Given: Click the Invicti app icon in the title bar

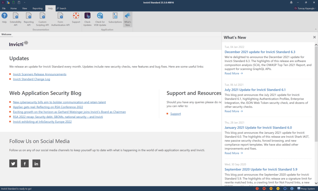Looking at the screenshot, I should pos(3,2).
